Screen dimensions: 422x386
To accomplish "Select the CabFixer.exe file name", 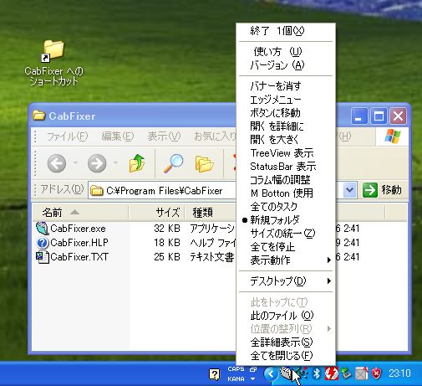I will tap(78, 229).
